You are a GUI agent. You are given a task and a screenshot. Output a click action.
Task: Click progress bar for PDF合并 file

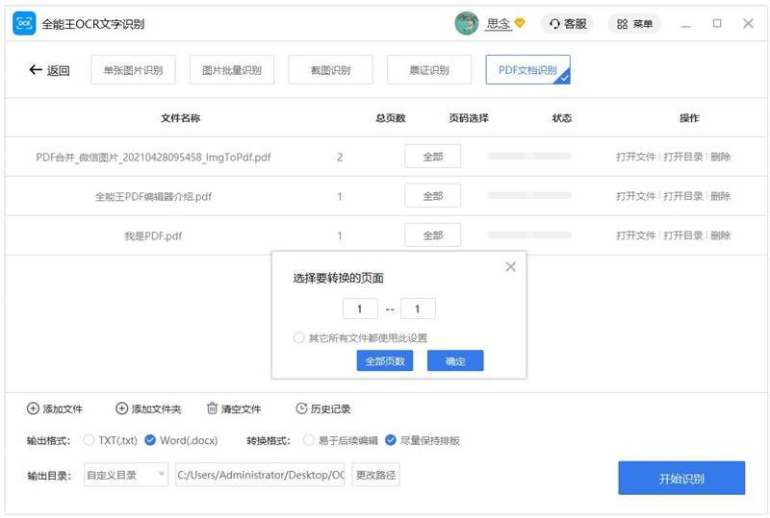point(529,156)
